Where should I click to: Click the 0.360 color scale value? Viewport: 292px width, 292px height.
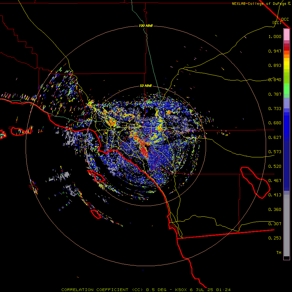pyautogui.click(x=275, y=210)
